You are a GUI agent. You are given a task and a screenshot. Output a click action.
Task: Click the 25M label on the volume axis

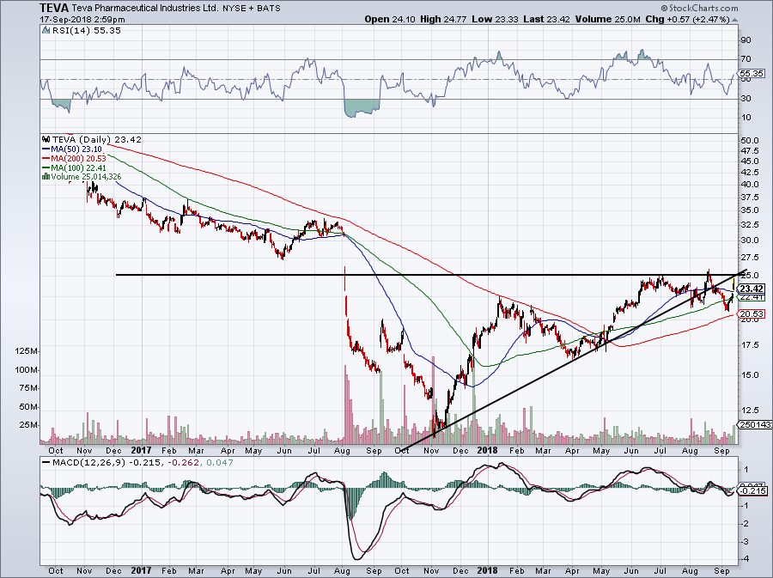coord(29,425)
